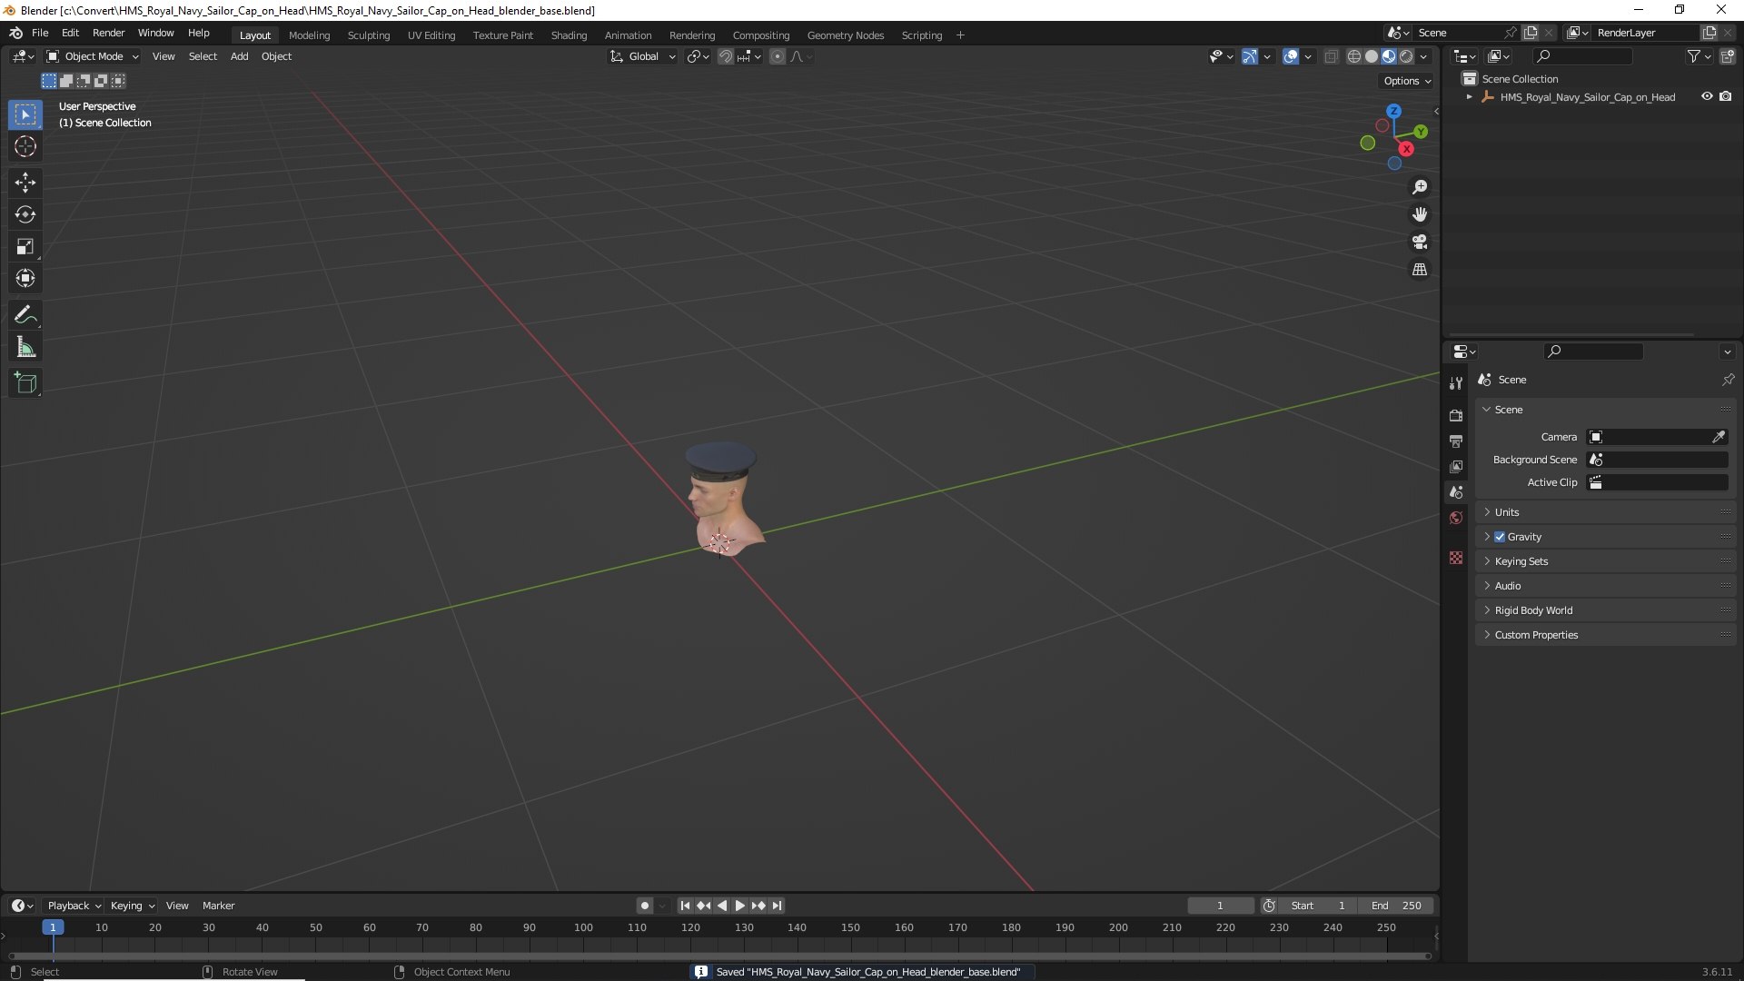Toggle camera view icon in viewport
This screenshot has width=1744, height=981.
(x=1419, y=242)
